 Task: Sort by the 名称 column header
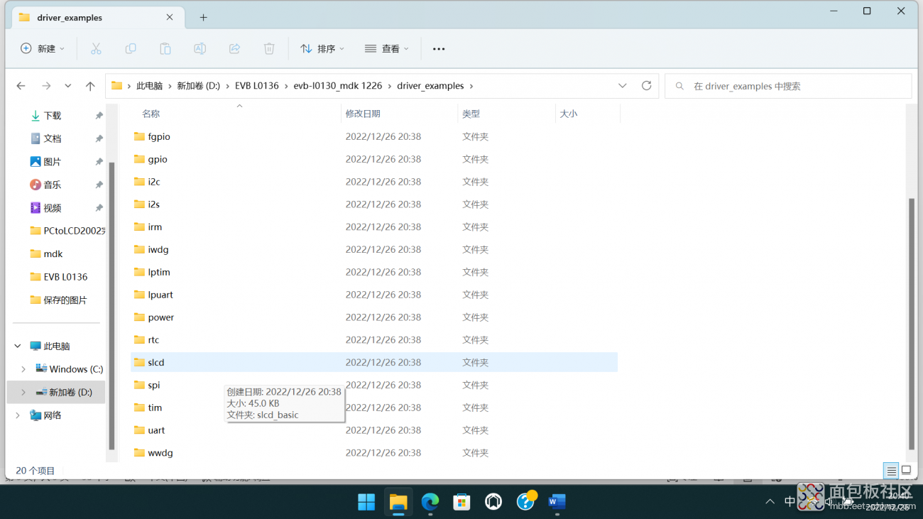[x=151, y=114]
